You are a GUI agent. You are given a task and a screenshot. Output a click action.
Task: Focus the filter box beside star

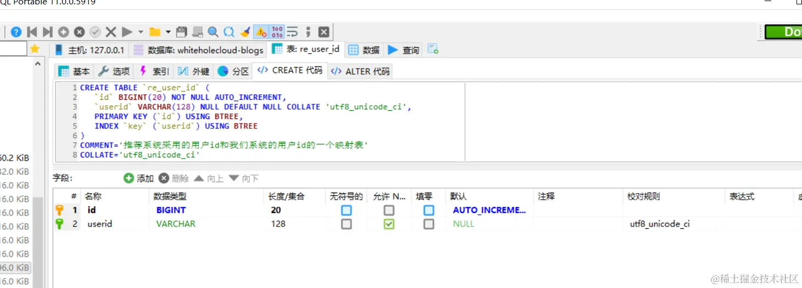point(13,49)
